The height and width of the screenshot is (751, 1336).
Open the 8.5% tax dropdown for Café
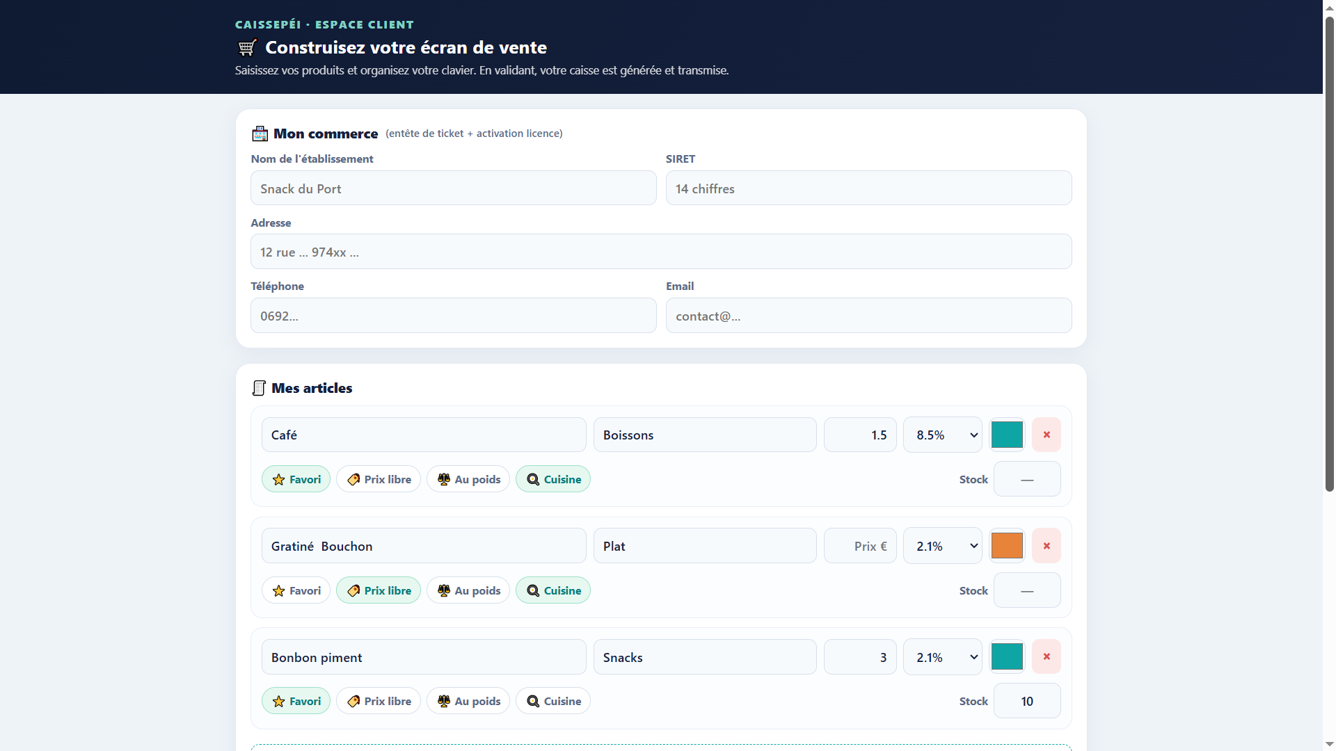coord(943,435)
